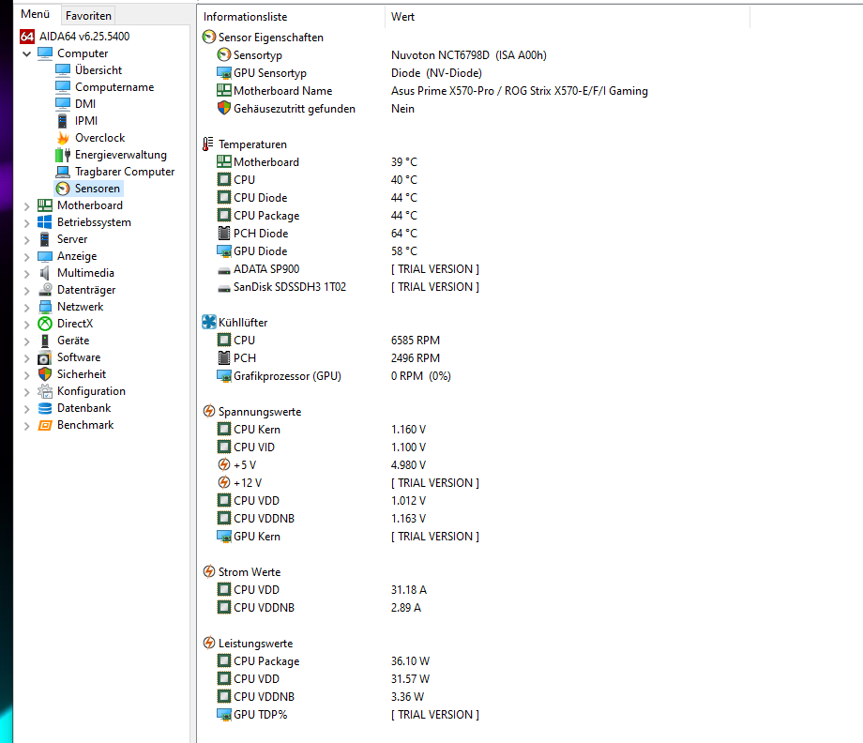Click the 6585 RPM CPU fan value
This screenshot has width=863, height=743.
click(416, 341)
